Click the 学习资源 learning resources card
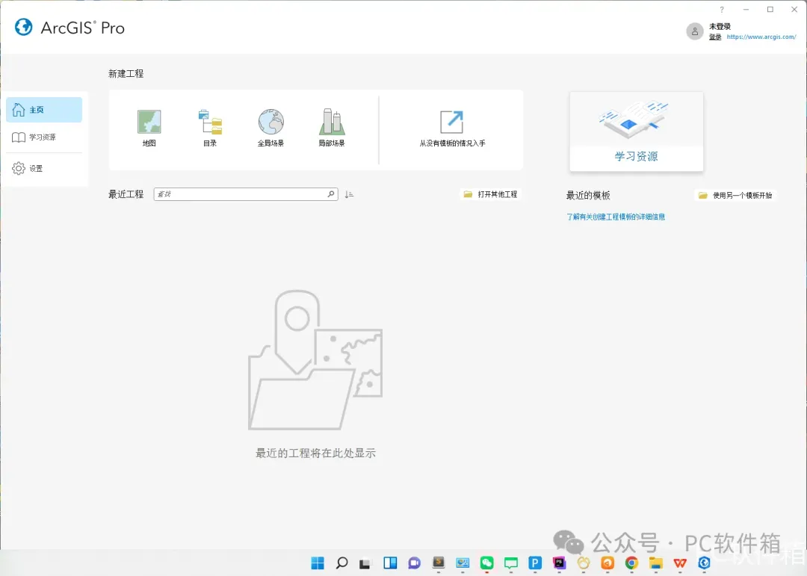The height and width of the screenshot is (576, 807). pyautogui.click(x=636, y=131)
